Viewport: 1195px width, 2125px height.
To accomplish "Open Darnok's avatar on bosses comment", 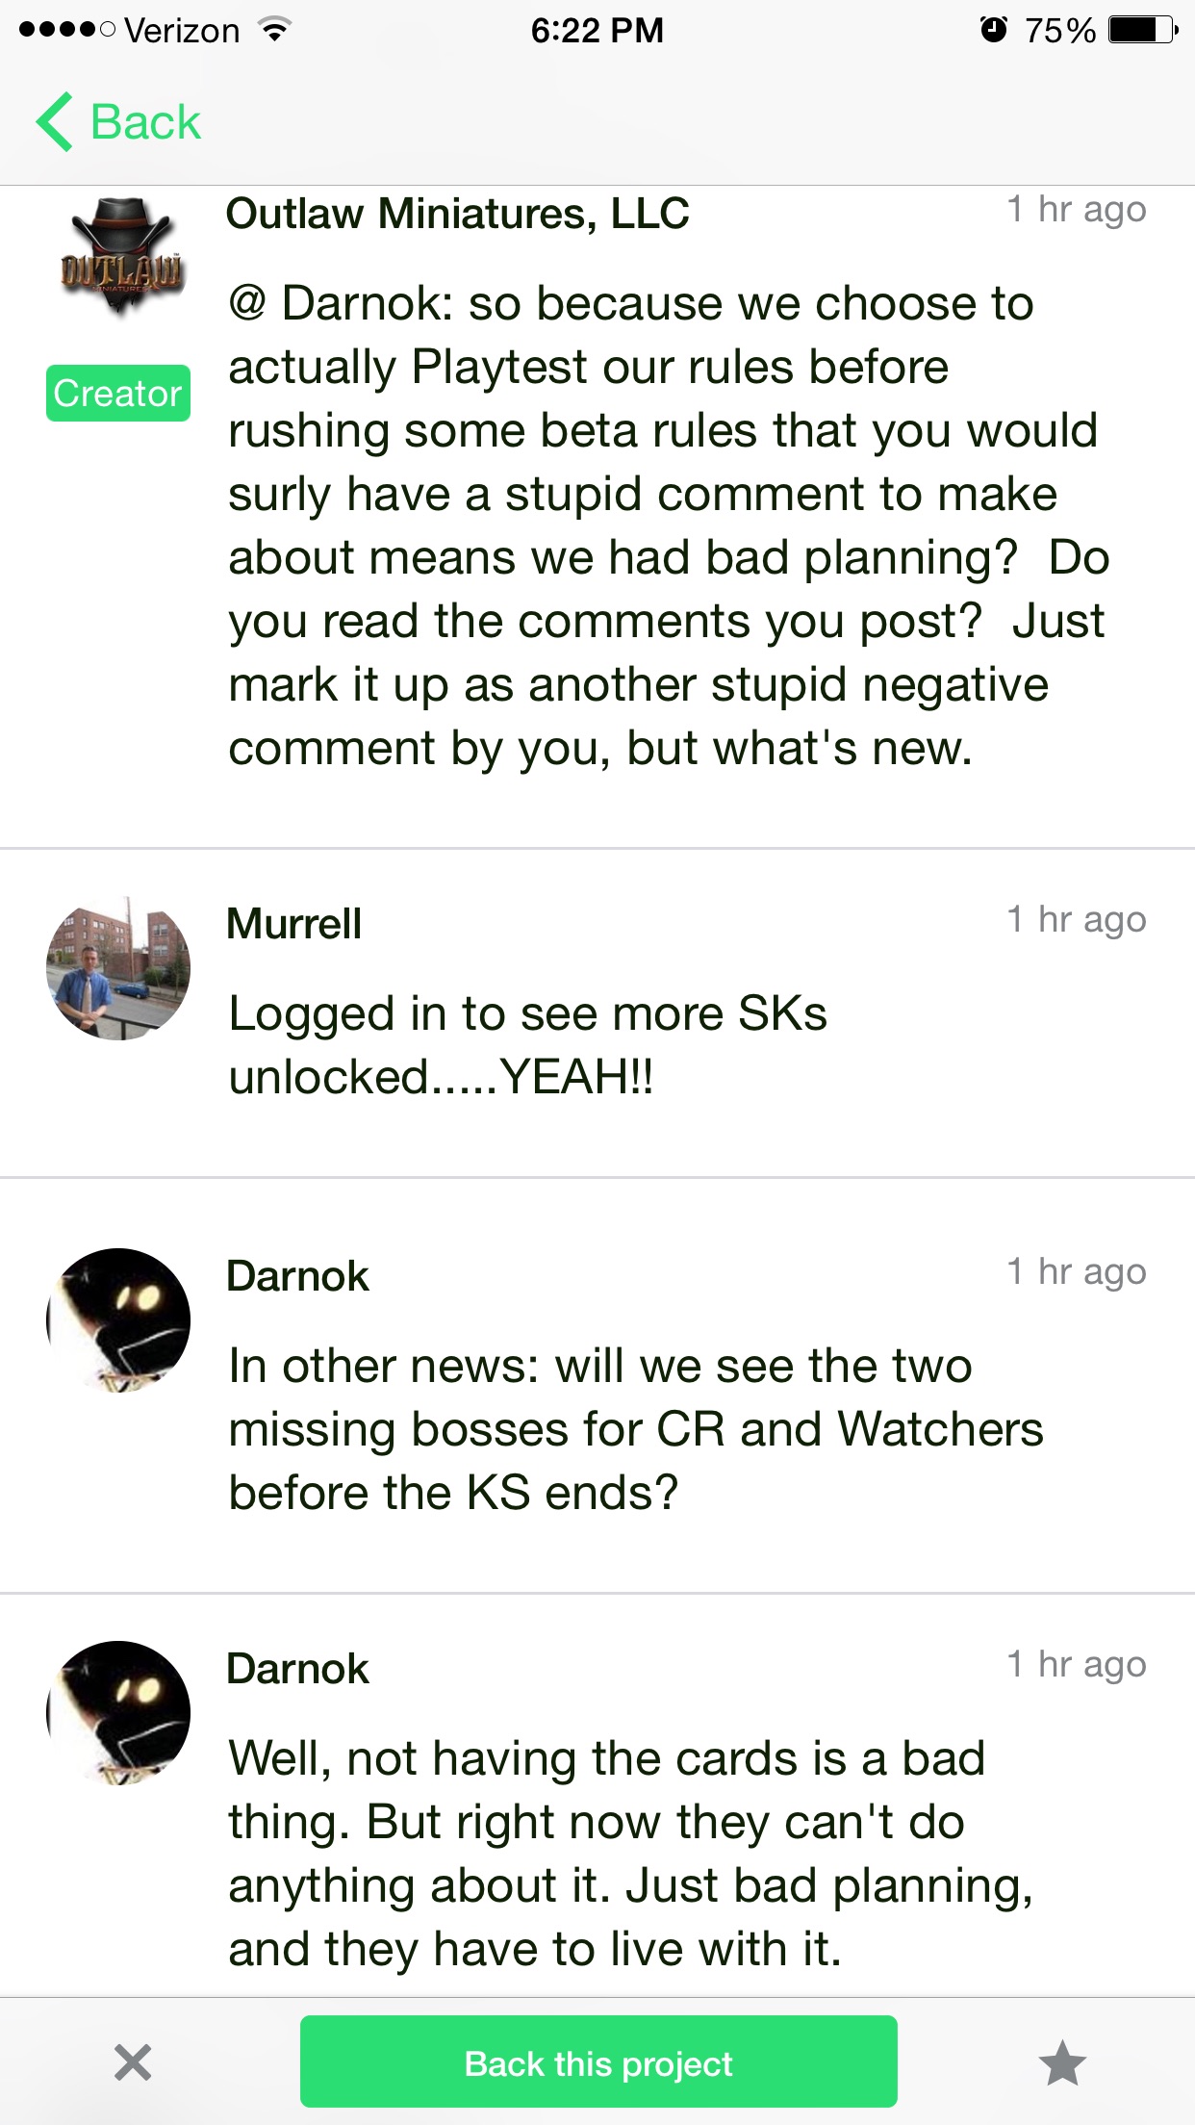I will point(118,1320).
